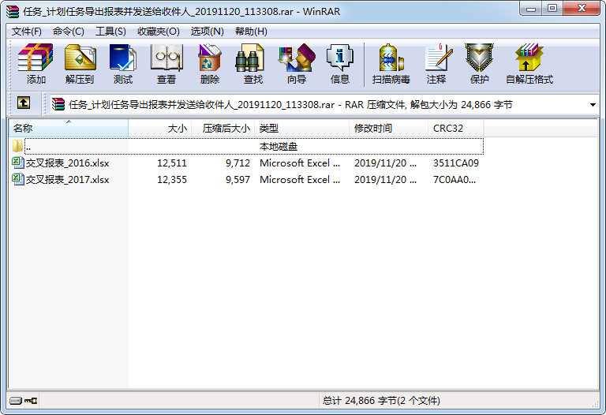Click 本地磁盘 type text
The image size is (606, 415).
click(279, 147)
